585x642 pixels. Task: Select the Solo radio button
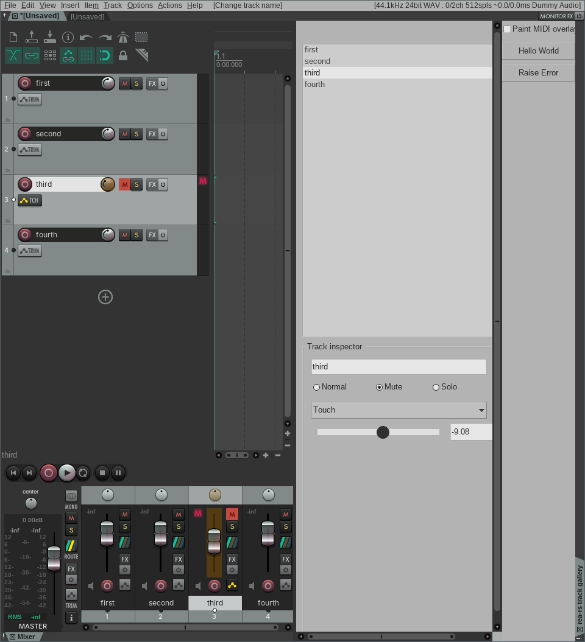point(436,387)
